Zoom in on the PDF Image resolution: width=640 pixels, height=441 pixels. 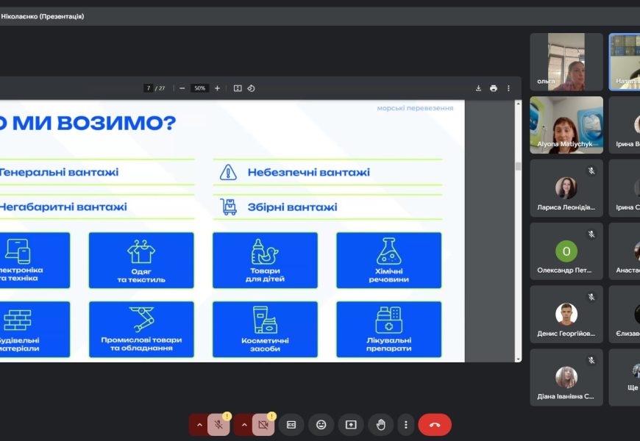[x=217, y=88]
